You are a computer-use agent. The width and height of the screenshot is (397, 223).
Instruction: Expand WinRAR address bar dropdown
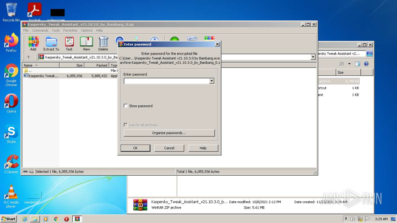(x=313, y=57)
